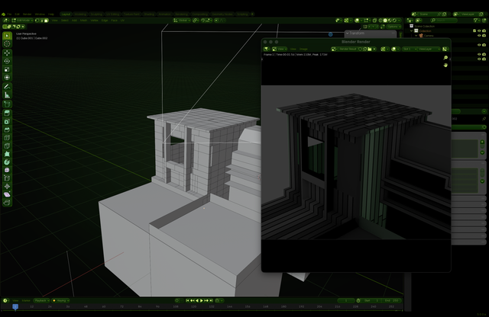Select the Rip Region tool
The width and height of the screenshot is (489, 317).
pos(7,202)
